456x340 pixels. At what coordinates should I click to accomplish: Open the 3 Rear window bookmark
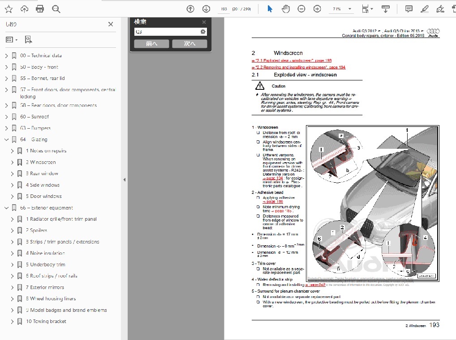pyautogui.click(x=42, y=173)
